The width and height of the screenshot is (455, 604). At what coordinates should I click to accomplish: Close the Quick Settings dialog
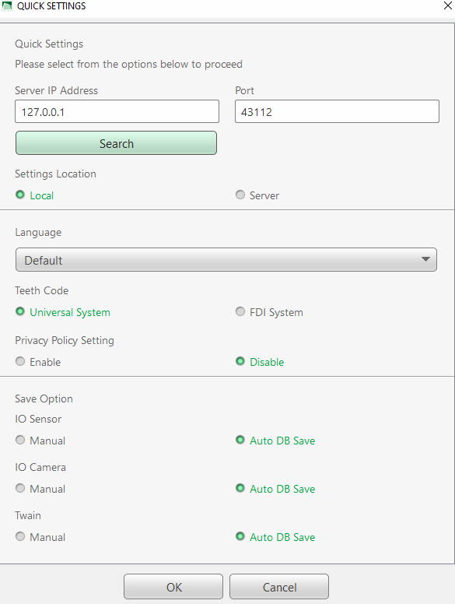[448, 5]
